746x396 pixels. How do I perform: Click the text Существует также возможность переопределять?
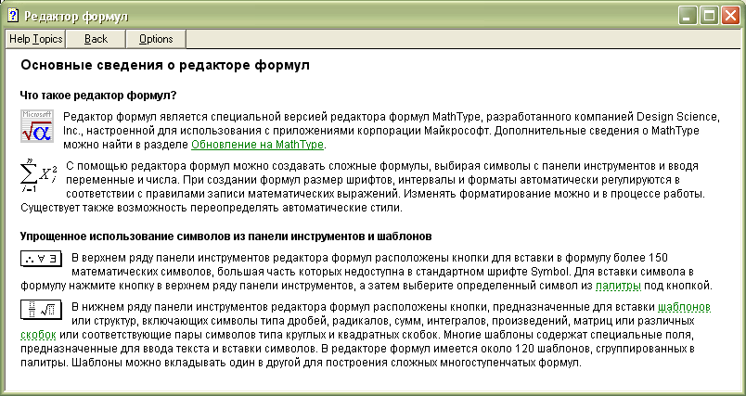(x=150, y=208)
